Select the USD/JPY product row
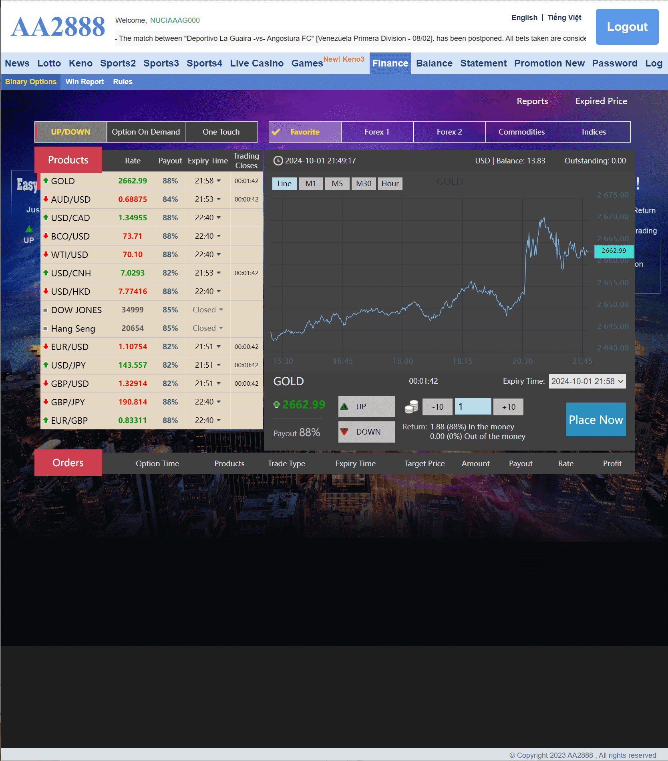The width and height of the screenshot is (668, 761). [x=152, y=365]
